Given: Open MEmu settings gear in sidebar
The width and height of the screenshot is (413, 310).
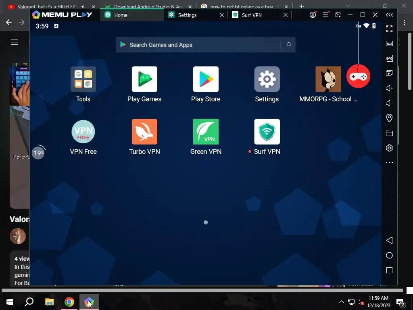Looking at the screenshot, I should pos(389,148).
